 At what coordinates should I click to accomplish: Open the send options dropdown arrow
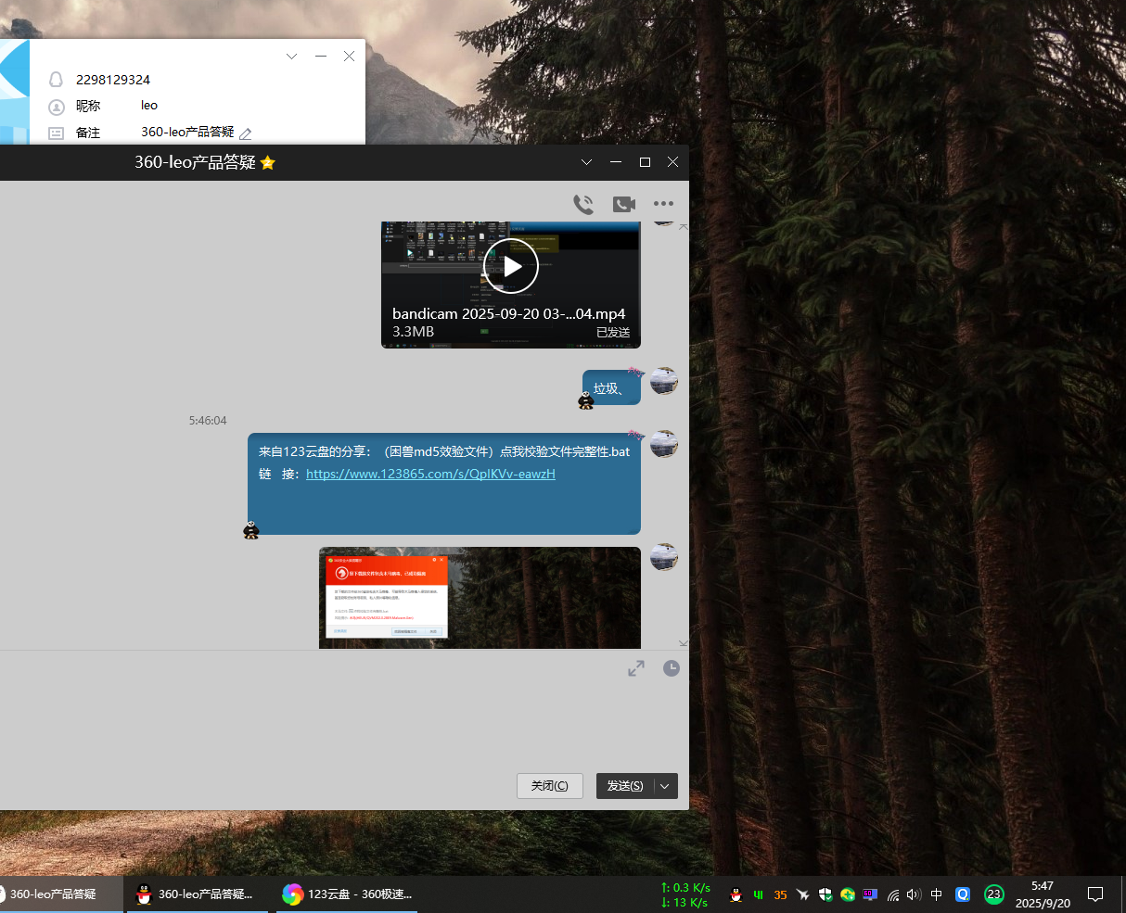coord(665,786)
